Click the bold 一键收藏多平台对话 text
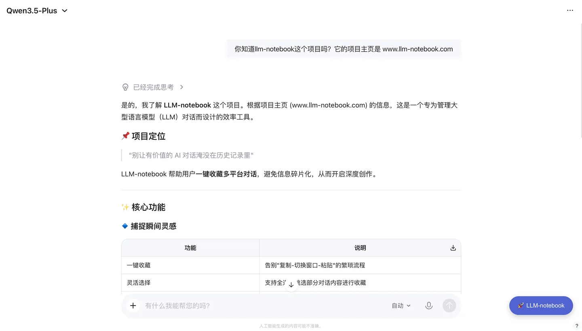Image resolution: width=582 pixels, height=331 pixels. (x=226, y=174)
